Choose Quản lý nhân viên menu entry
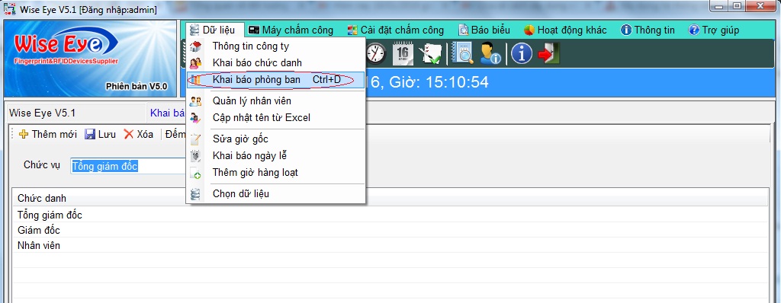The width and height of the screenshot is (781, 303). click(x=276, y=101)
